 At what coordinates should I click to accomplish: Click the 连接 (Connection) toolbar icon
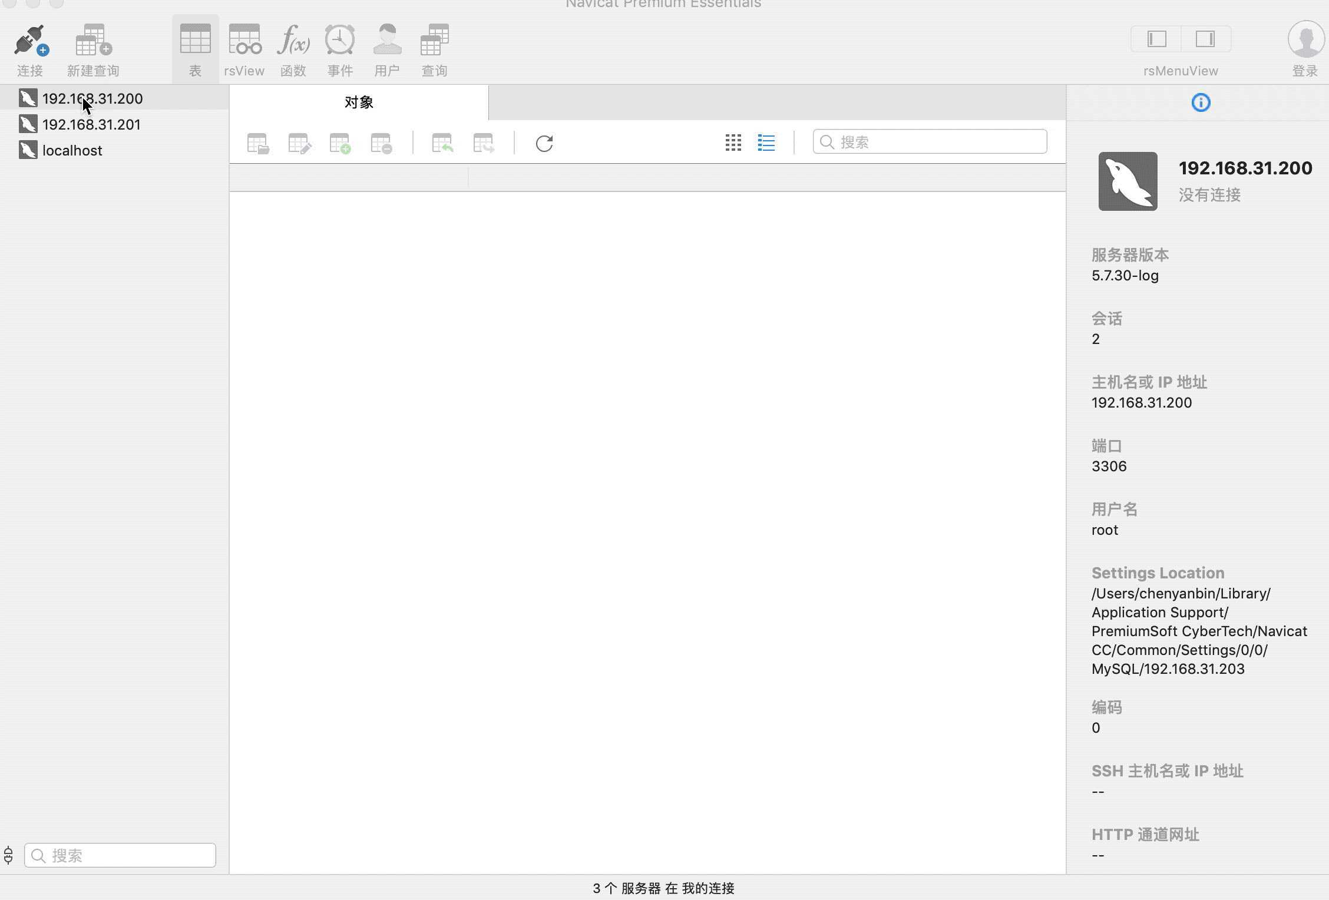pyautogui.click(x=31, y=40)
